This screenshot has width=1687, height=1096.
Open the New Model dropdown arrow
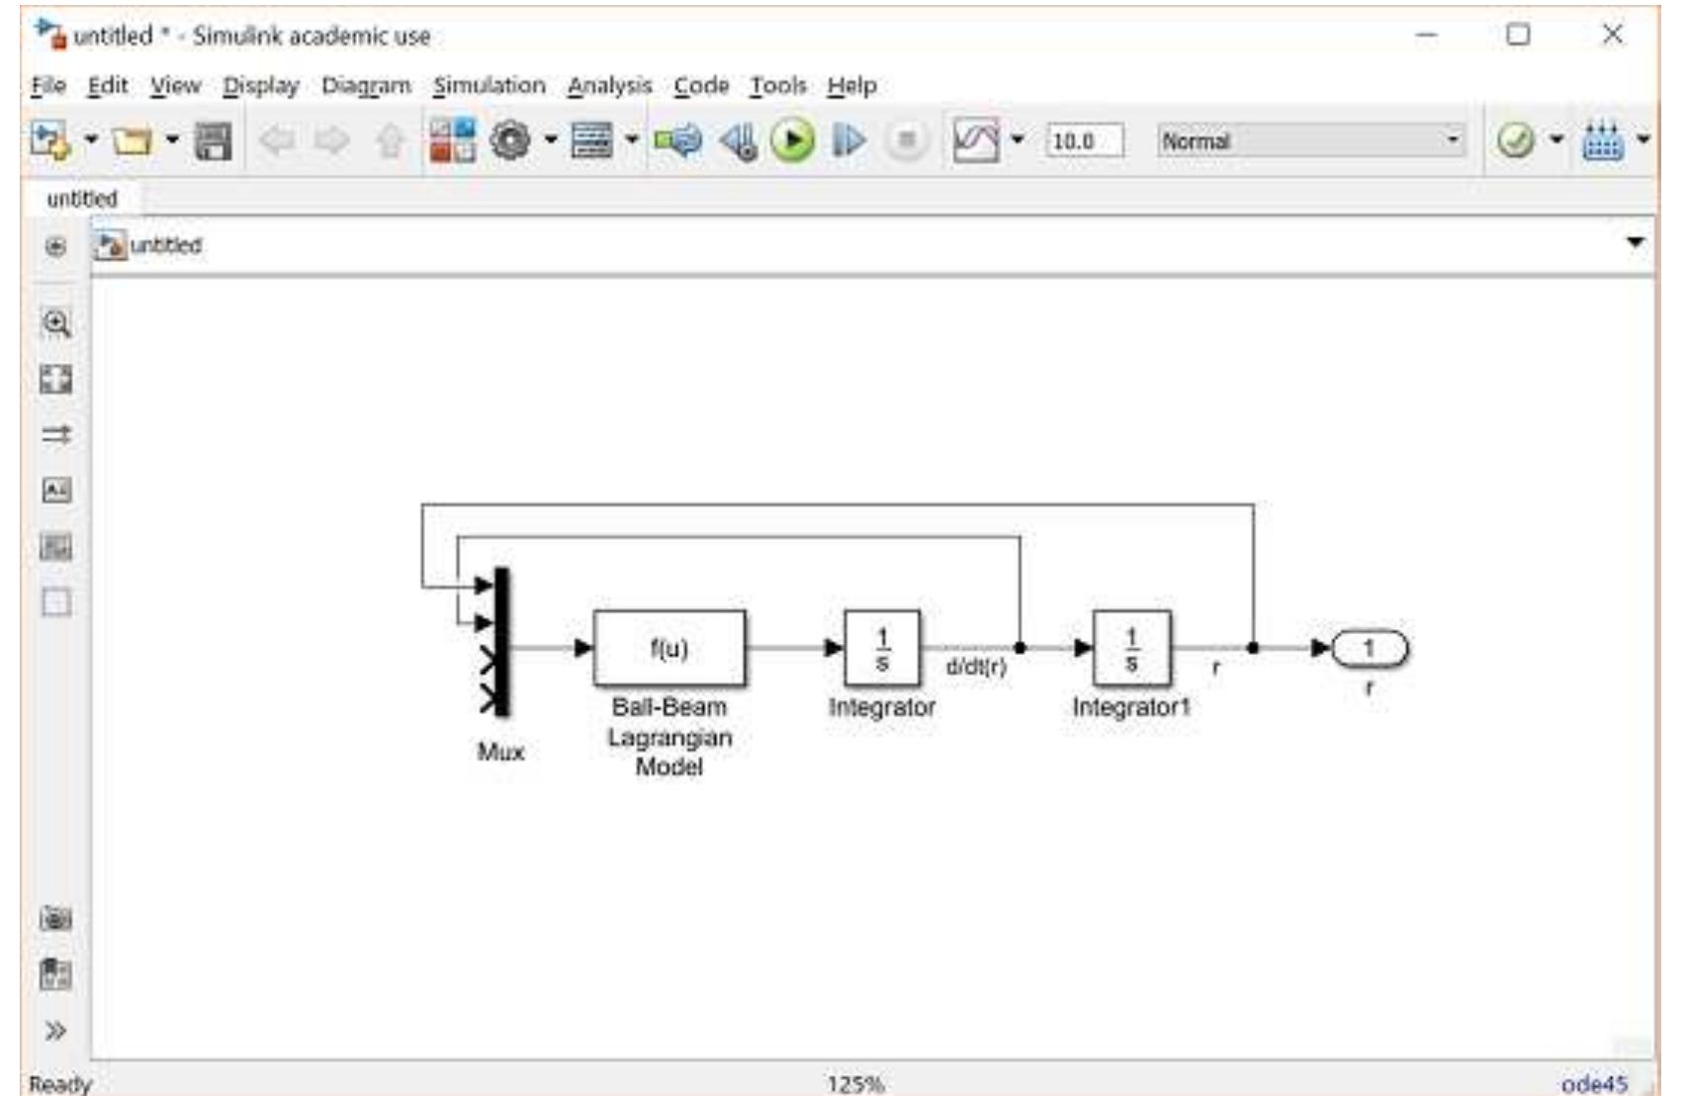[x=91, y=140]
